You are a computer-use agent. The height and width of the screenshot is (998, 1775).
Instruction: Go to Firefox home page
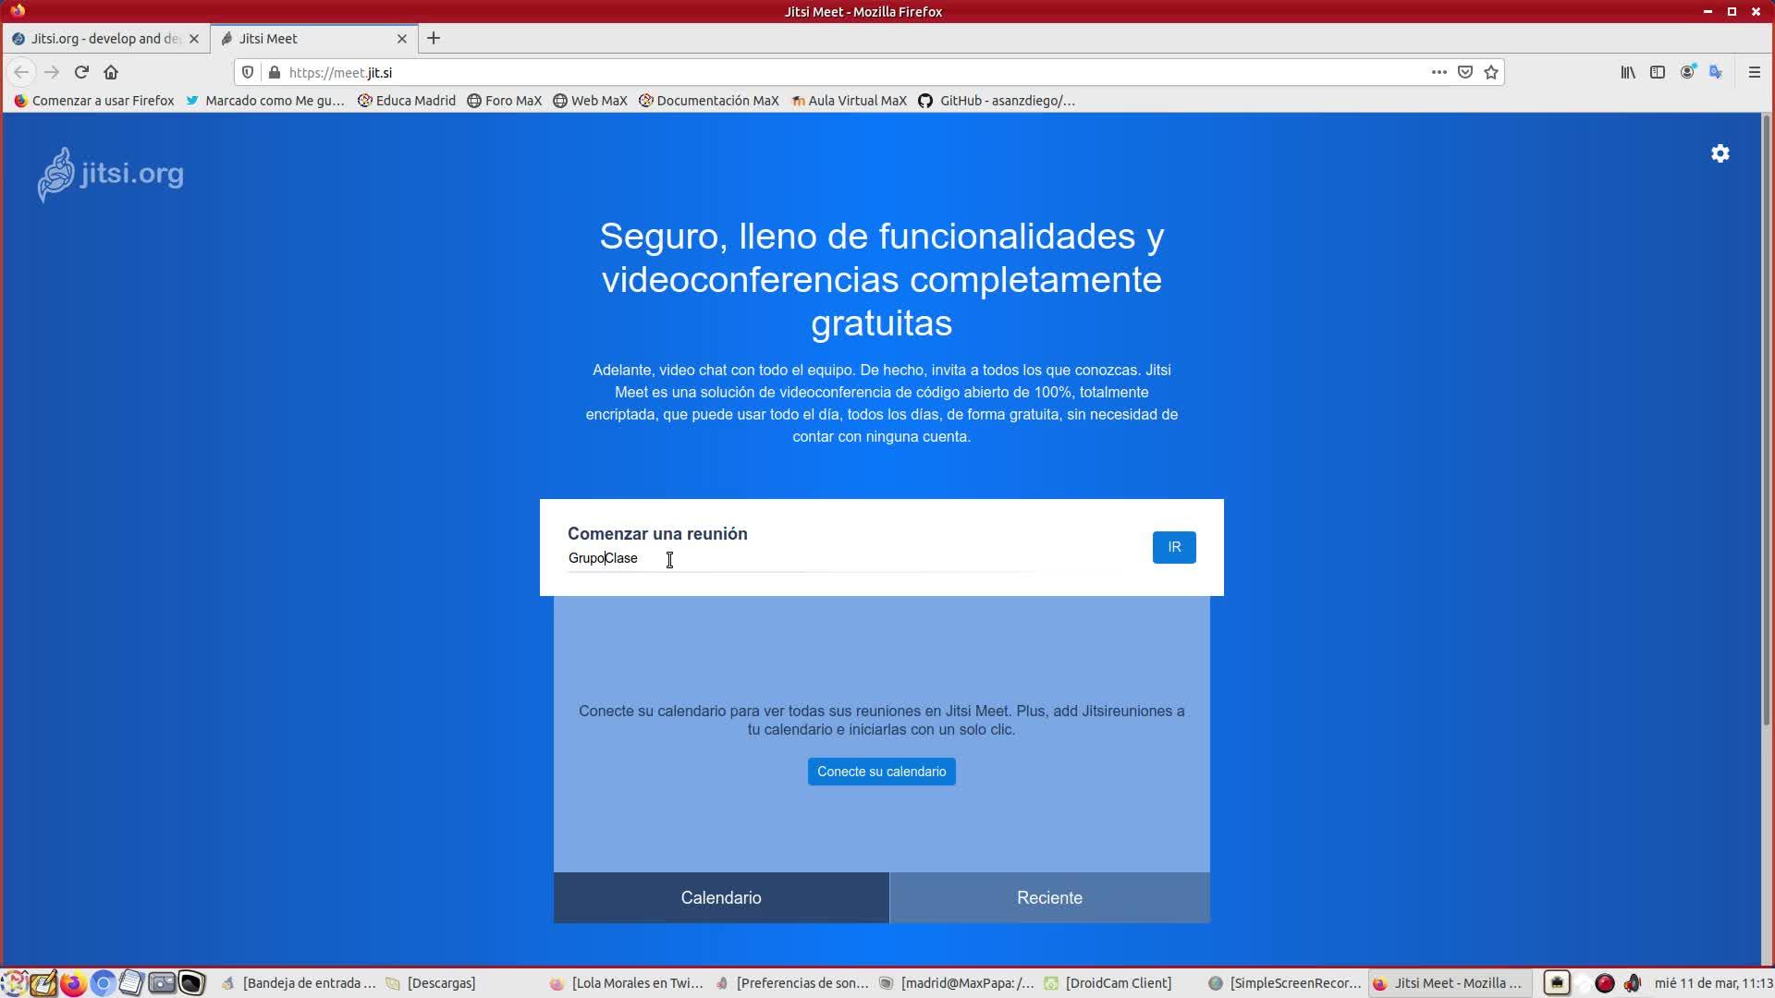[111, 72]
